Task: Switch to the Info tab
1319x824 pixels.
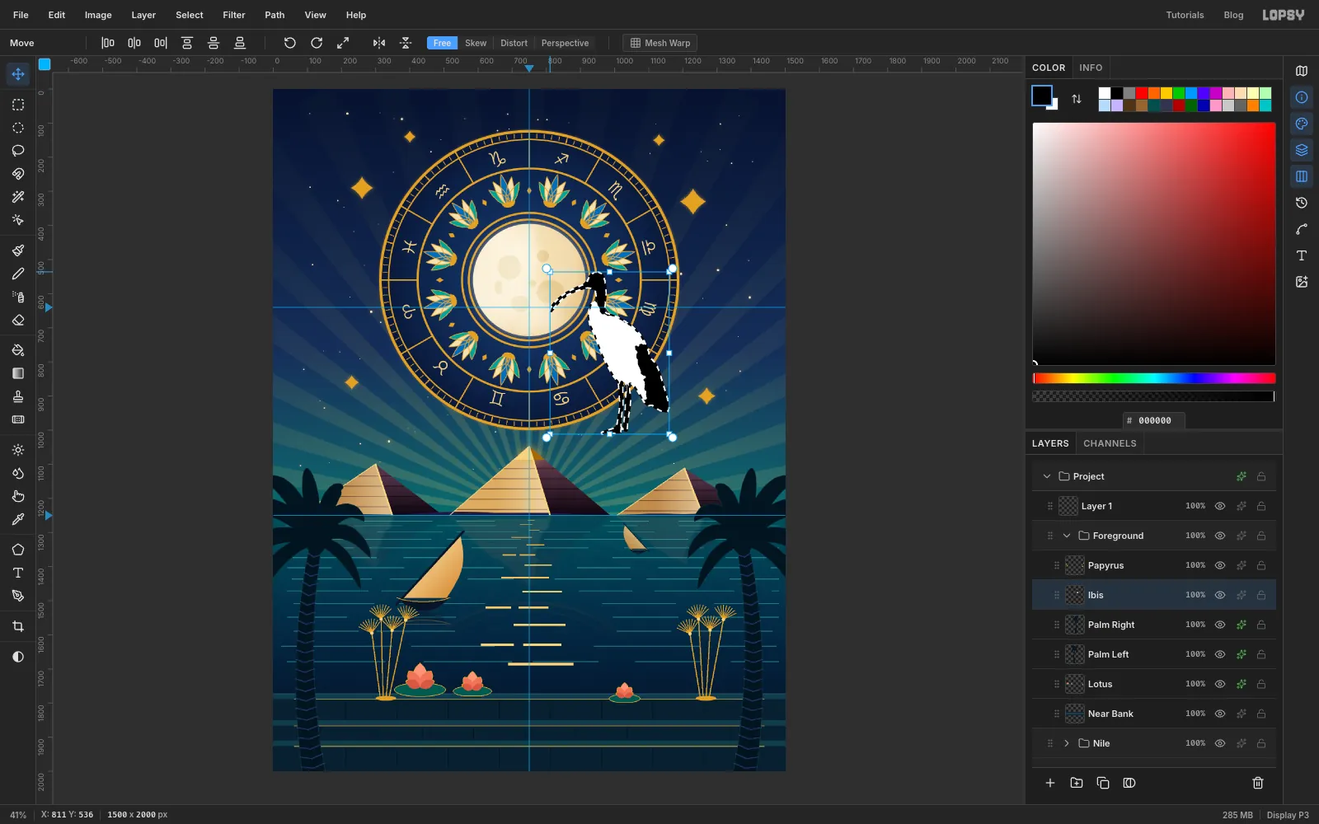Action: coord(1091,68)
